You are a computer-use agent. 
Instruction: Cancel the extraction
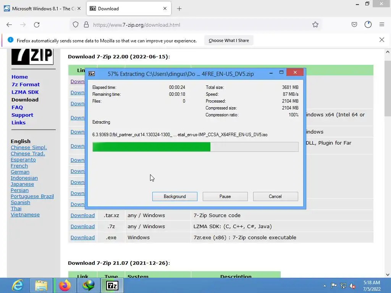click(x=276, y=196)
